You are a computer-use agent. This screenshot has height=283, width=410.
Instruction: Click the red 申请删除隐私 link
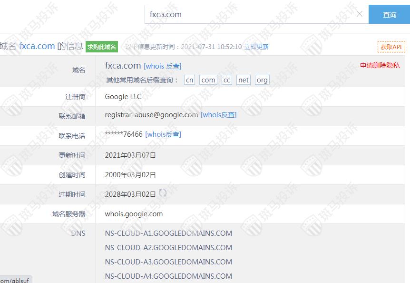tap(380, 65)
